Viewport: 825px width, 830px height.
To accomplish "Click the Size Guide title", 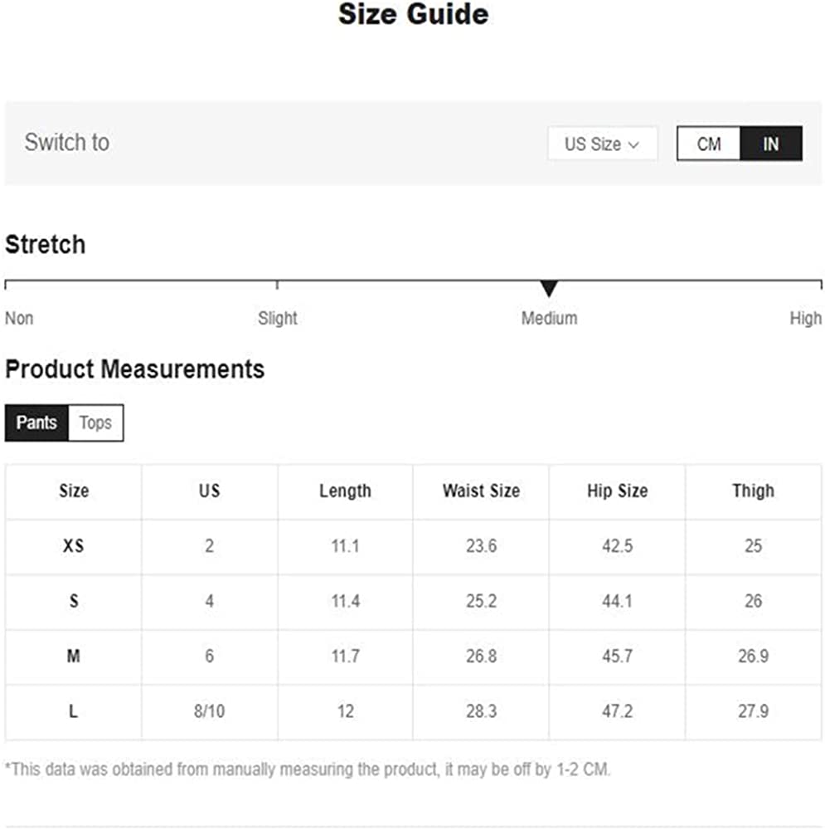I will (x=413, y=14).
